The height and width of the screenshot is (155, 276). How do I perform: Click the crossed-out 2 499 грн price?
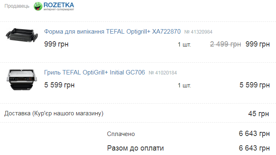225,44
